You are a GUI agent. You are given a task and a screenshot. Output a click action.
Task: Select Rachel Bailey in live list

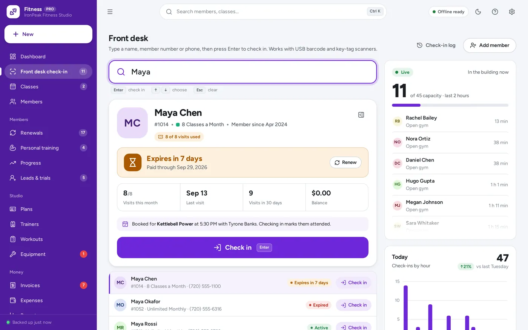pos(450,121)
